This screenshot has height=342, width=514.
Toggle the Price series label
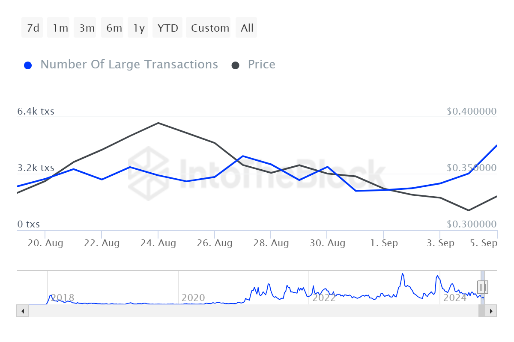[x=261, y=65]
